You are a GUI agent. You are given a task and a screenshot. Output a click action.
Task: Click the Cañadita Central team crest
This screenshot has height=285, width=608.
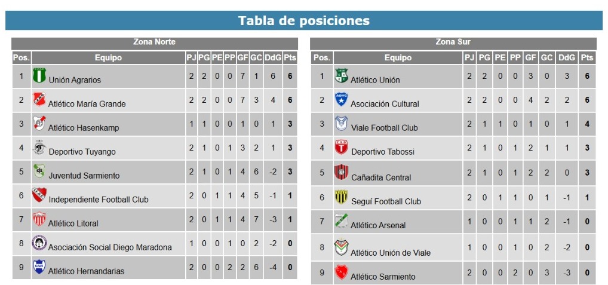click(x=342, y=172)
